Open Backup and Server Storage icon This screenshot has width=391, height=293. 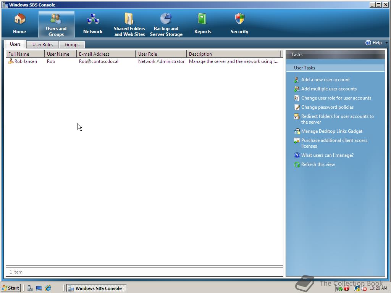point(166,18)
